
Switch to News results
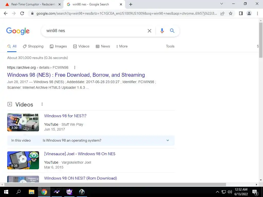pyautogui.click(x=103, y=46)
